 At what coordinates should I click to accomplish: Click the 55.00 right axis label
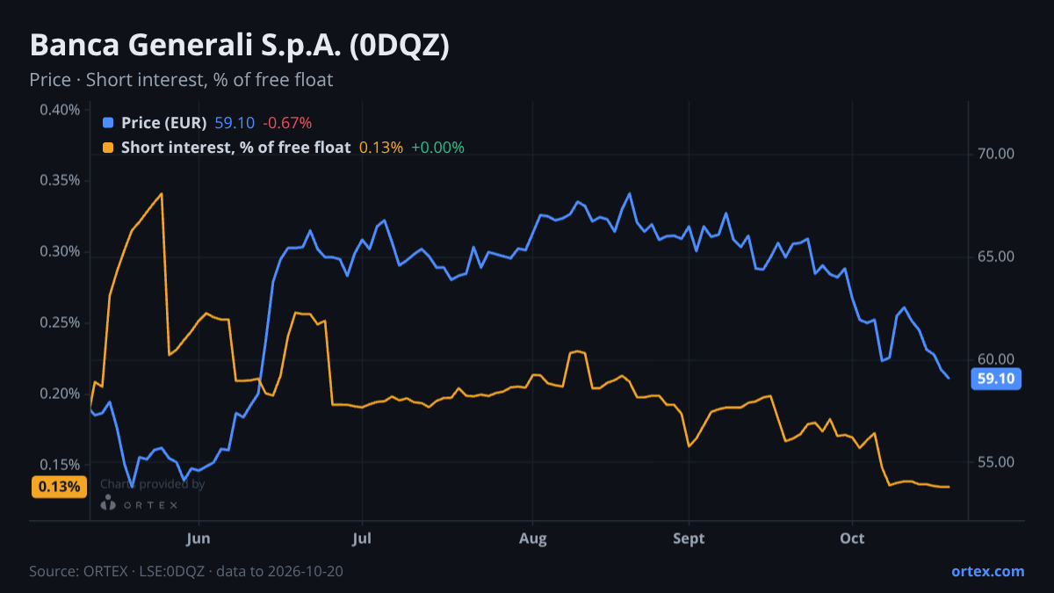pyautogui.click(x=996, y=462)
